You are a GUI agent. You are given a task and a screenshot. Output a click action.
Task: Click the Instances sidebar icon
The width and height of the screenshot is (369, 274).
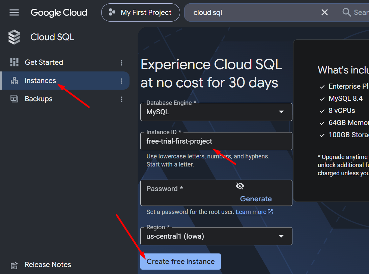coord(15,81)
